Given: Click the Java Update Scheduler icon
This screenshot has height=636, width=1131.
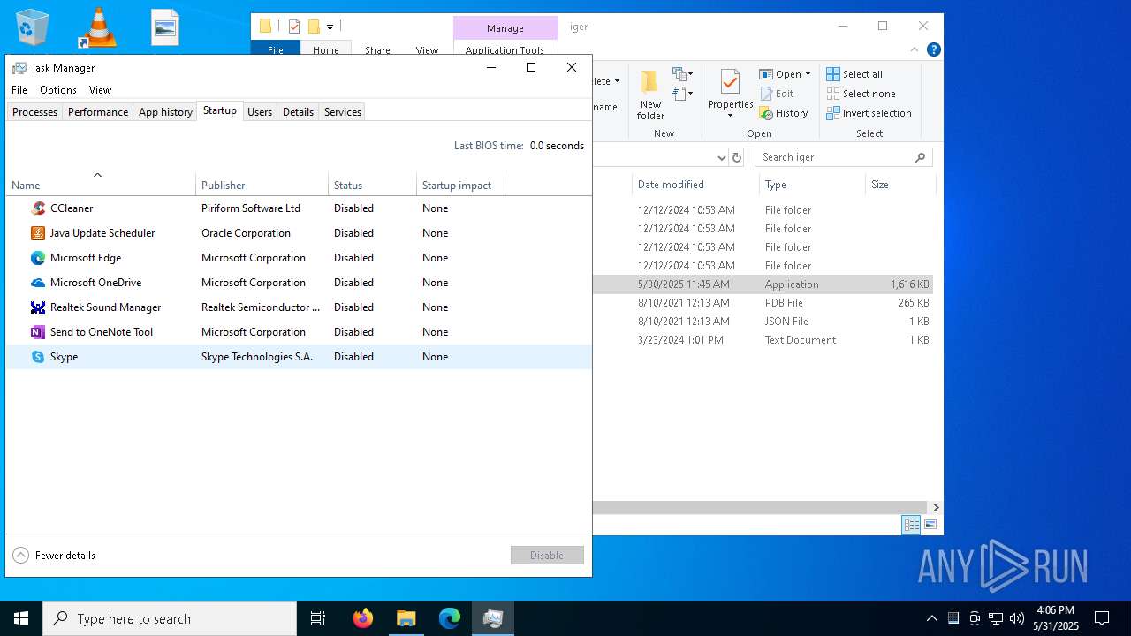Looking at the screenshot, I should [x=37, y=233].
